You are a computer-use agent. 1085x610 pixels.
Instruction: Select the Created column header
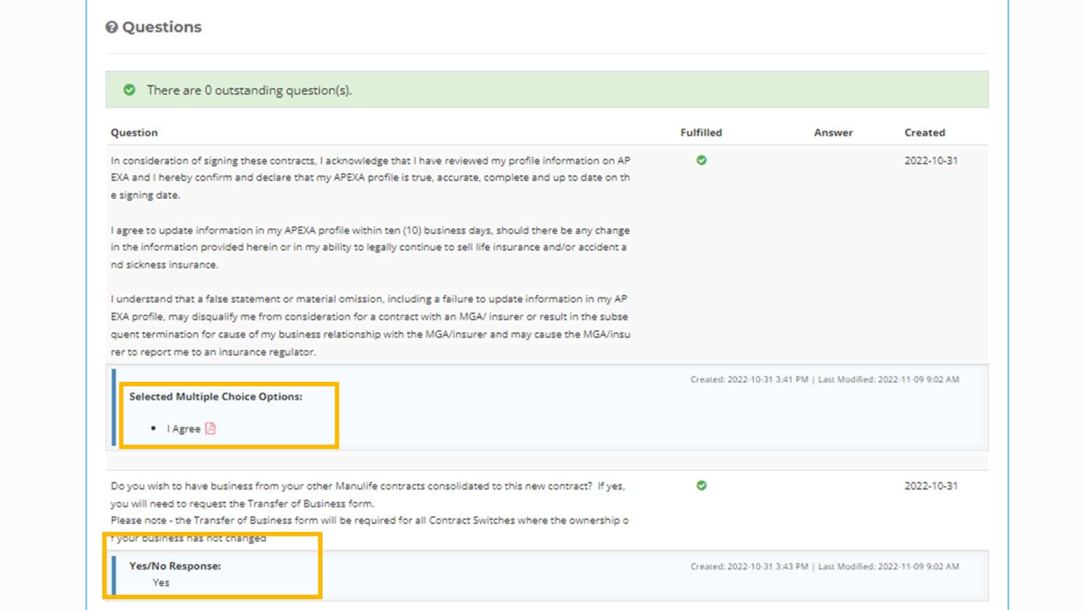click(925, 132)
